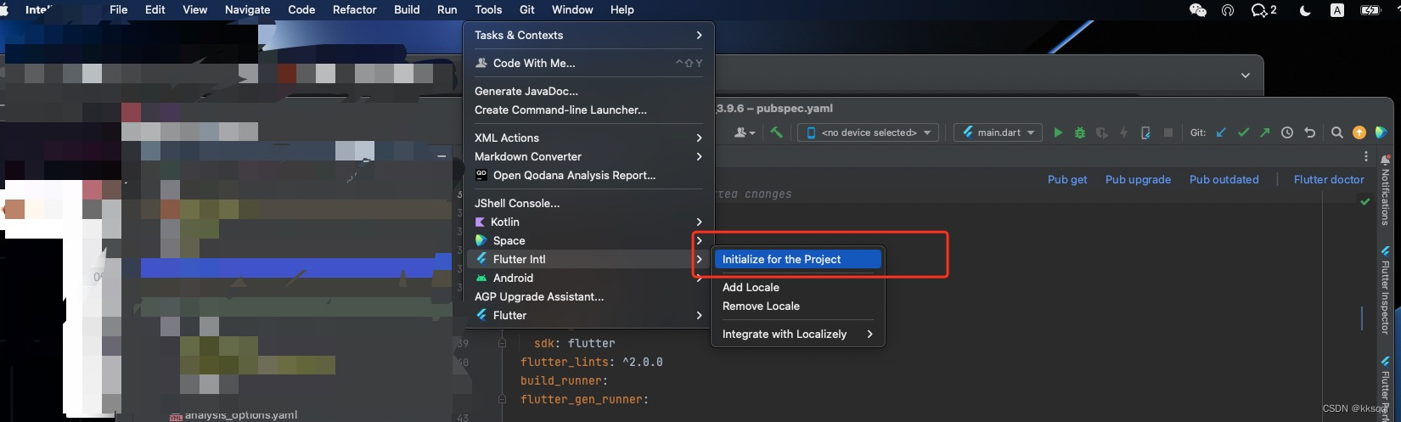Select Open Qodana Analysis Report...
1401x422 pixels.
tap(589, 175)
